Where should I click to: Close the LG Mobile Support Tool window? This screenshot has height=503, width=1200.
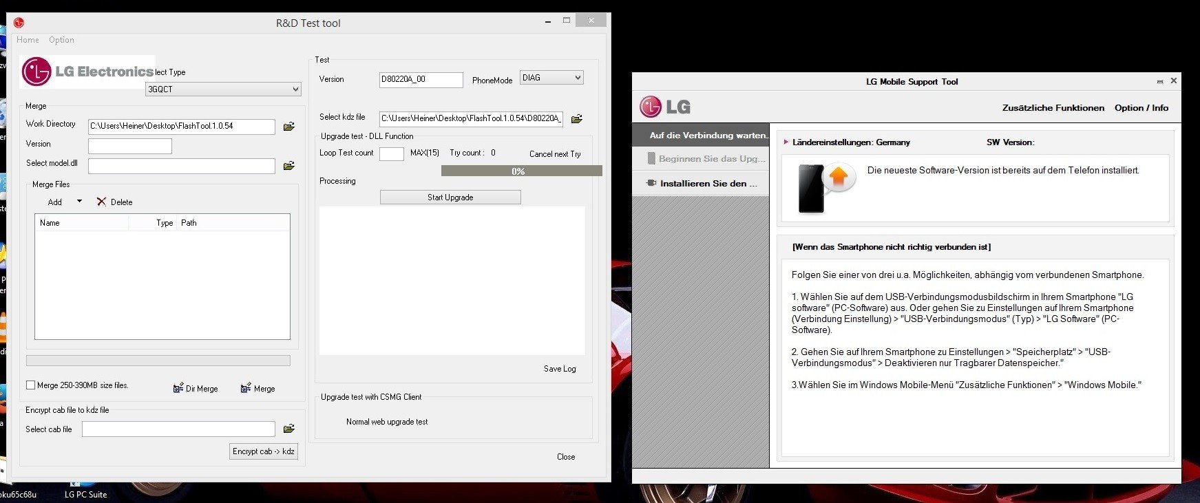[x=1174, y=81]
